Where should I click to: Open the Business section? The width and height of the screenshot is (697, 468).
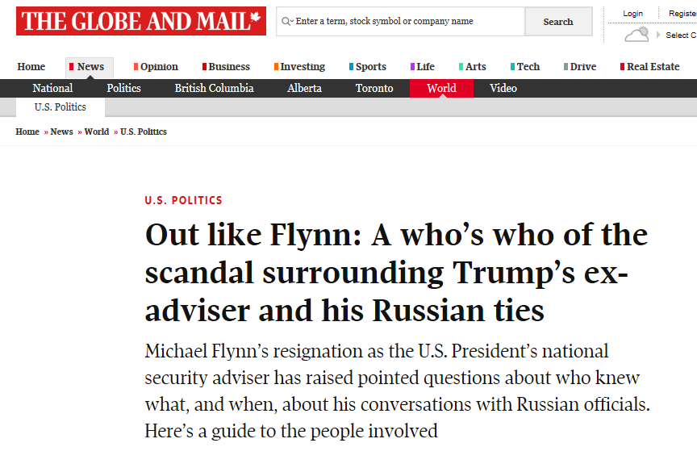226,67
